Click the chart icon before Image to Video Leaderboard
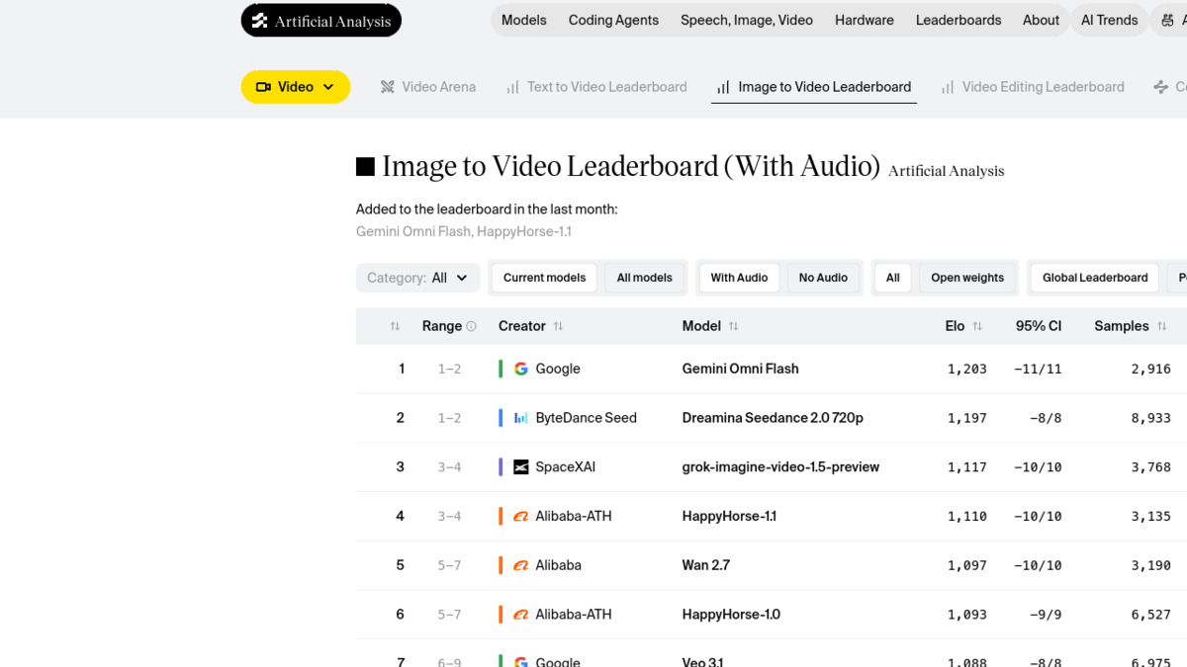 pyautogui.click(x=723, y=87)
